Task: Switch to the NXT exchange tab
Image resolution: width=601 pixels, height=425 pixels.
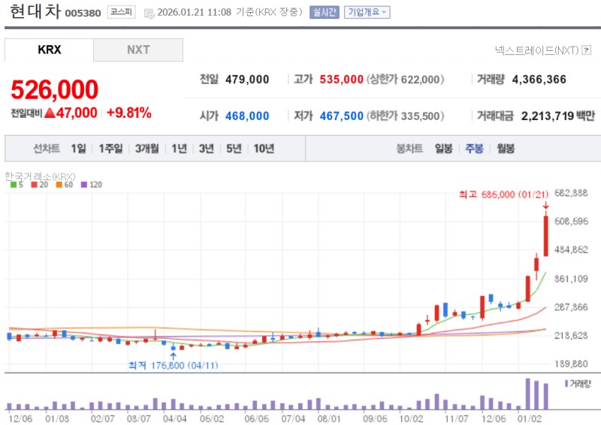Action: click(x=138, y=50)
